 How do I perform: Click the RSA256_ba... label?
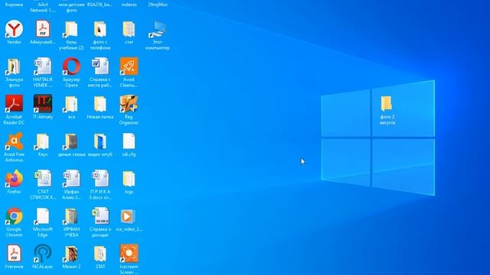(100, 5)
